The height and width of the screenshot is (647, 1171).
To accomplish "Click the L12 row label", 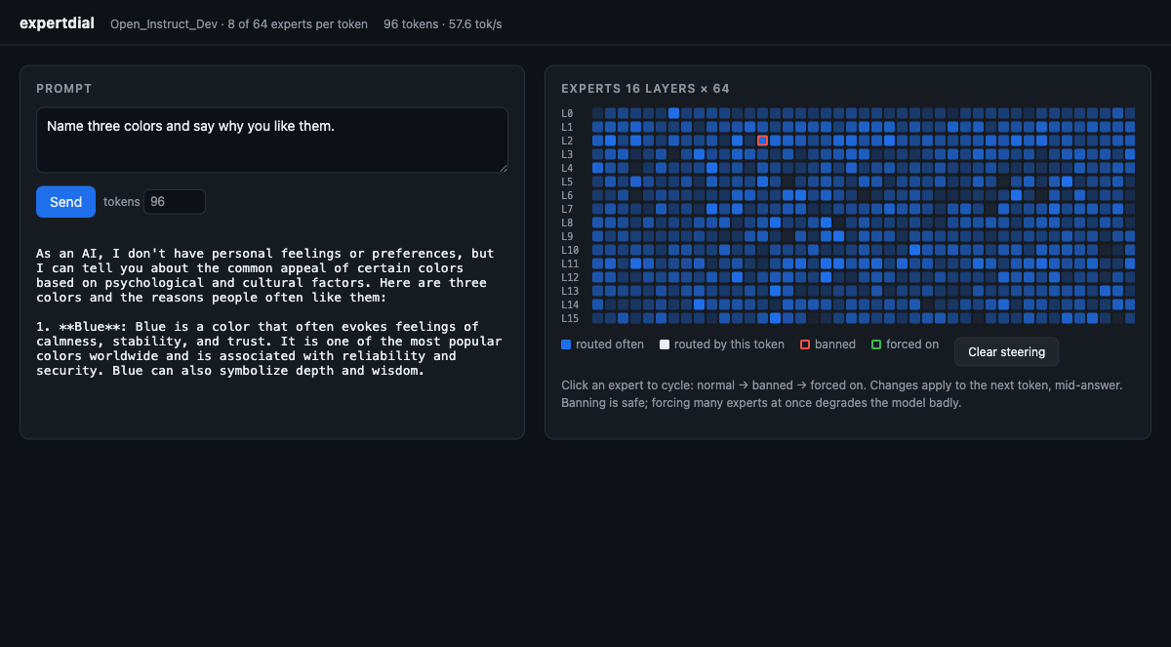I will (x=571, y=277).
